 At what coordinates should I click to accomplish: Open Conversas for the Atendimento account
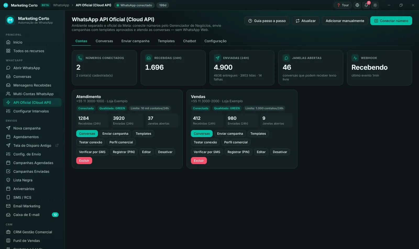click(87, 134)
